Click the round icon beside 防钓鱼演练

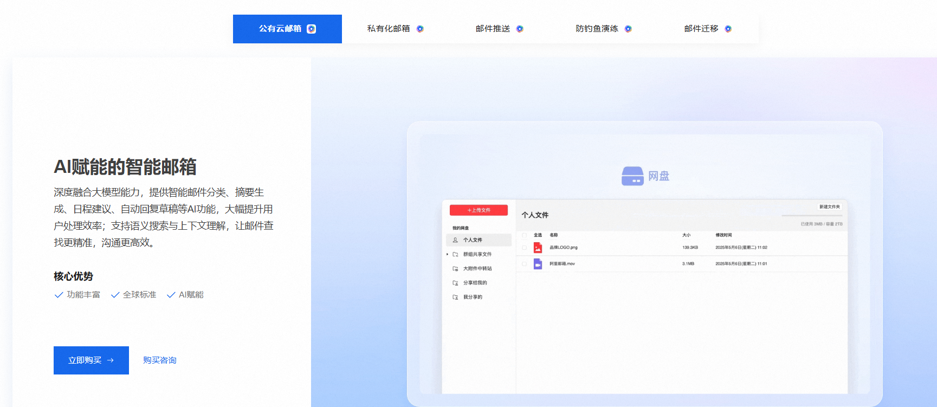[628, 29]
